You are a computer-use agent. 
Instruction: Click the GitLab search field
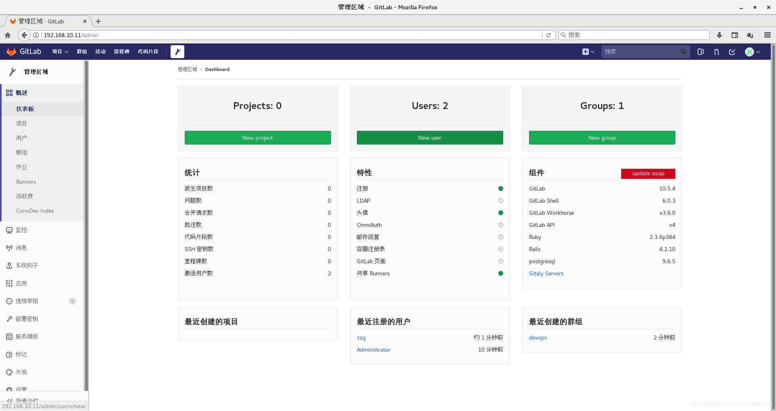pos(645,52)
